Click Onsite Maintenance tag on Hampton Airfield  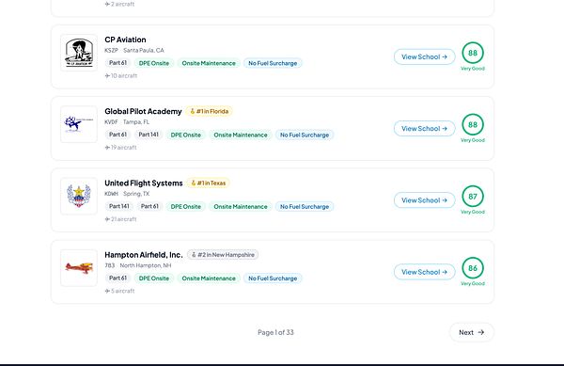click(x=209, y=278)
